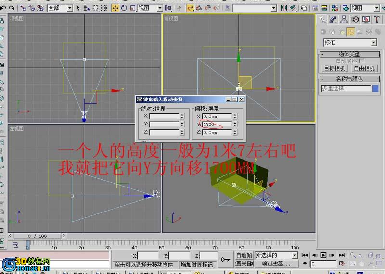Switch to the Create panel tab
This screenshot has height=274, width=385.
coord(322,20)
